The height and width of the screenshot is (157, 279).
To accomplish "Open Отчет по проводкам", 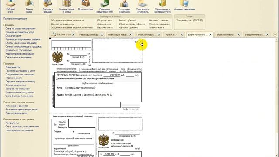I will click(x=159, y=24).
